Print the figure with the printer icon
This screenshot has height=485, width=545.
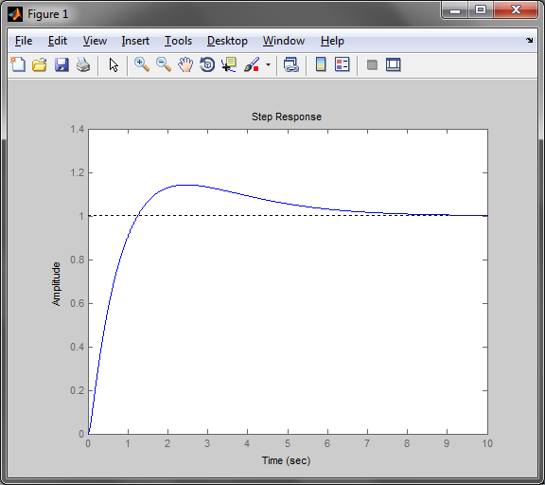83,64
